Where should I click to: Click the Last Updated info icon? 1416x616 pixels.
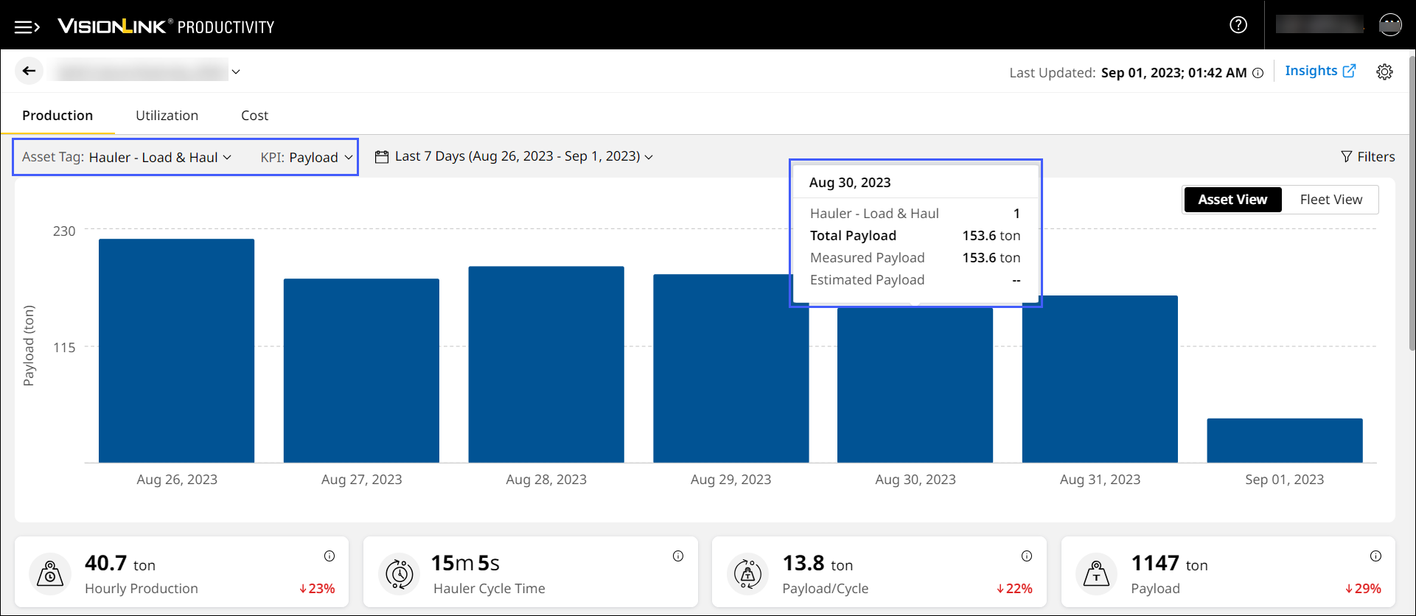(1258, 73)
